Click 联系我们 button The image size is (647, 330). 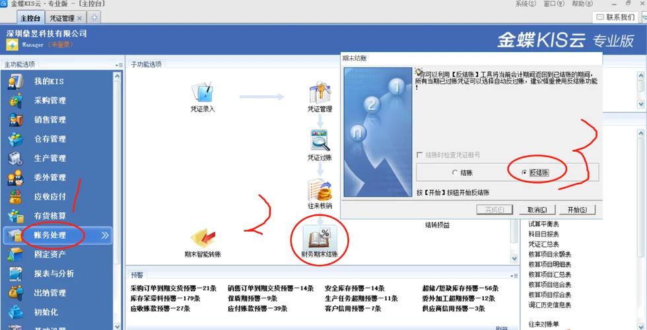tap(615, 17)
